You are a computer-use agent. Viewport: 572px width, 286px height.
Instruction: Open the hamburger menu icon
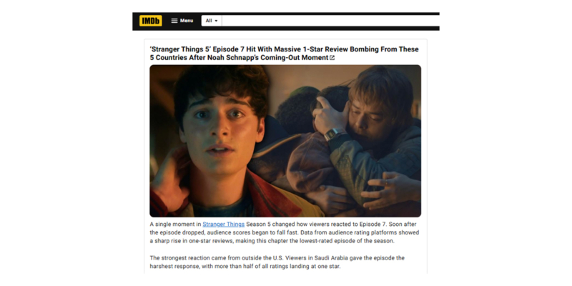point(174,21)
